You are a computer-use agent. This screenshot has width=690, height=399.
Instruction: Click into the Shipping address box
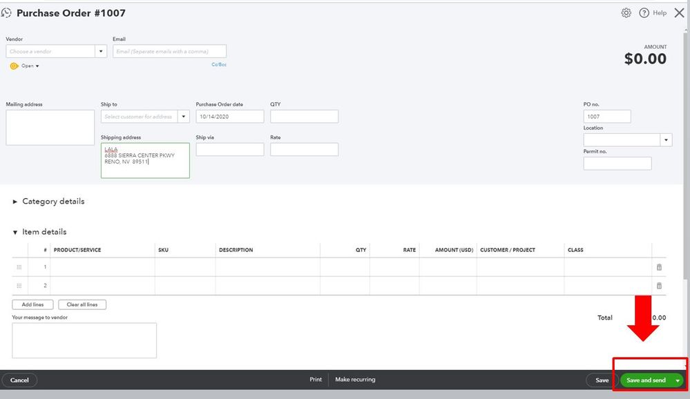tap(145, 161)
